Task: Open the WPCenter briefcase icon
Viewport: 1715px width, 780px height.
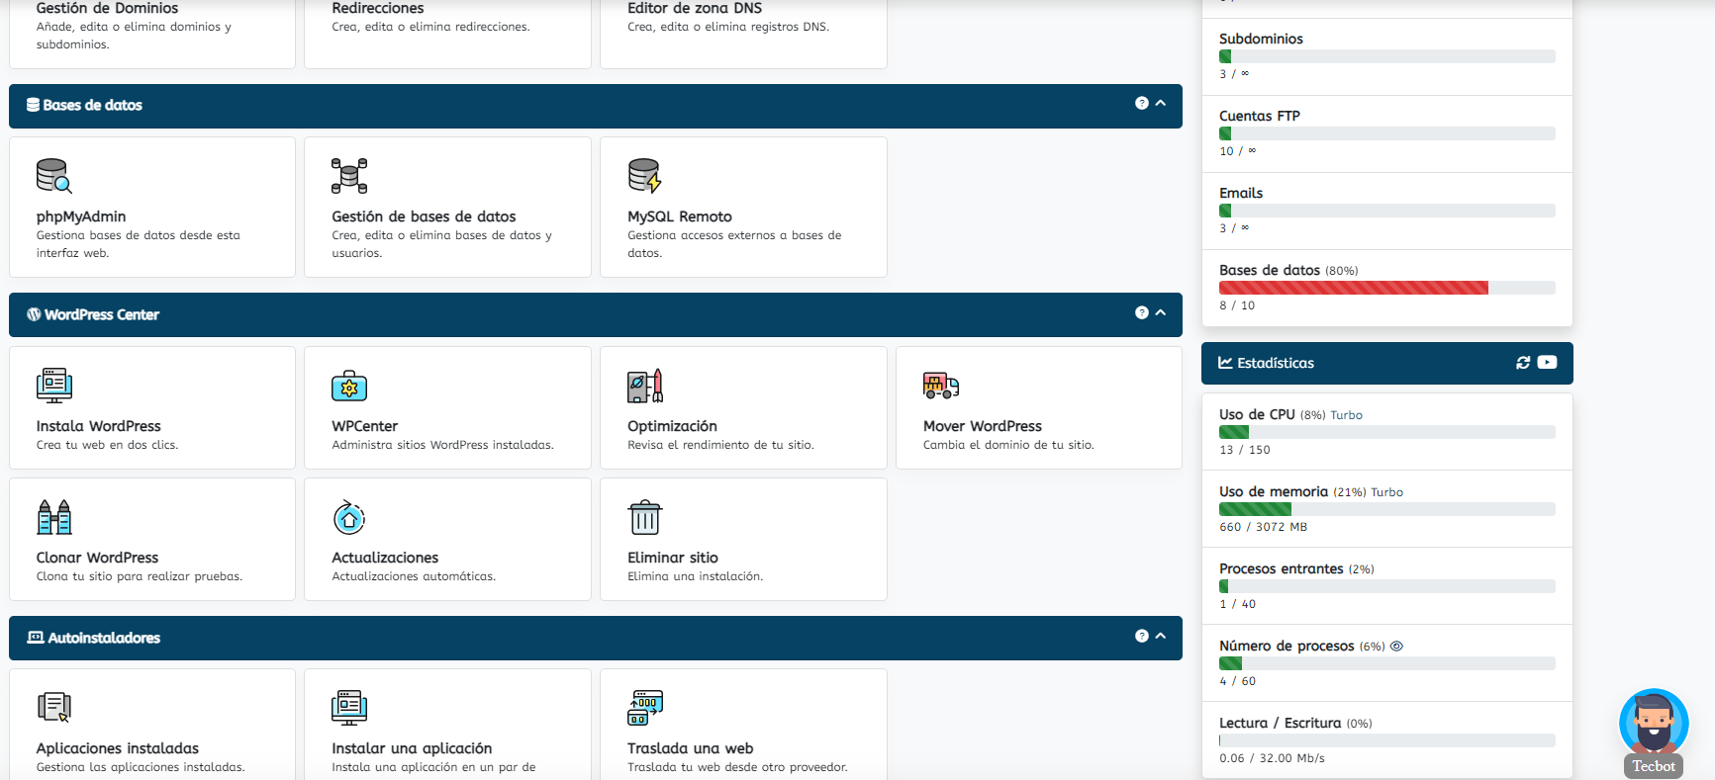Action: (x=349, y=386)
